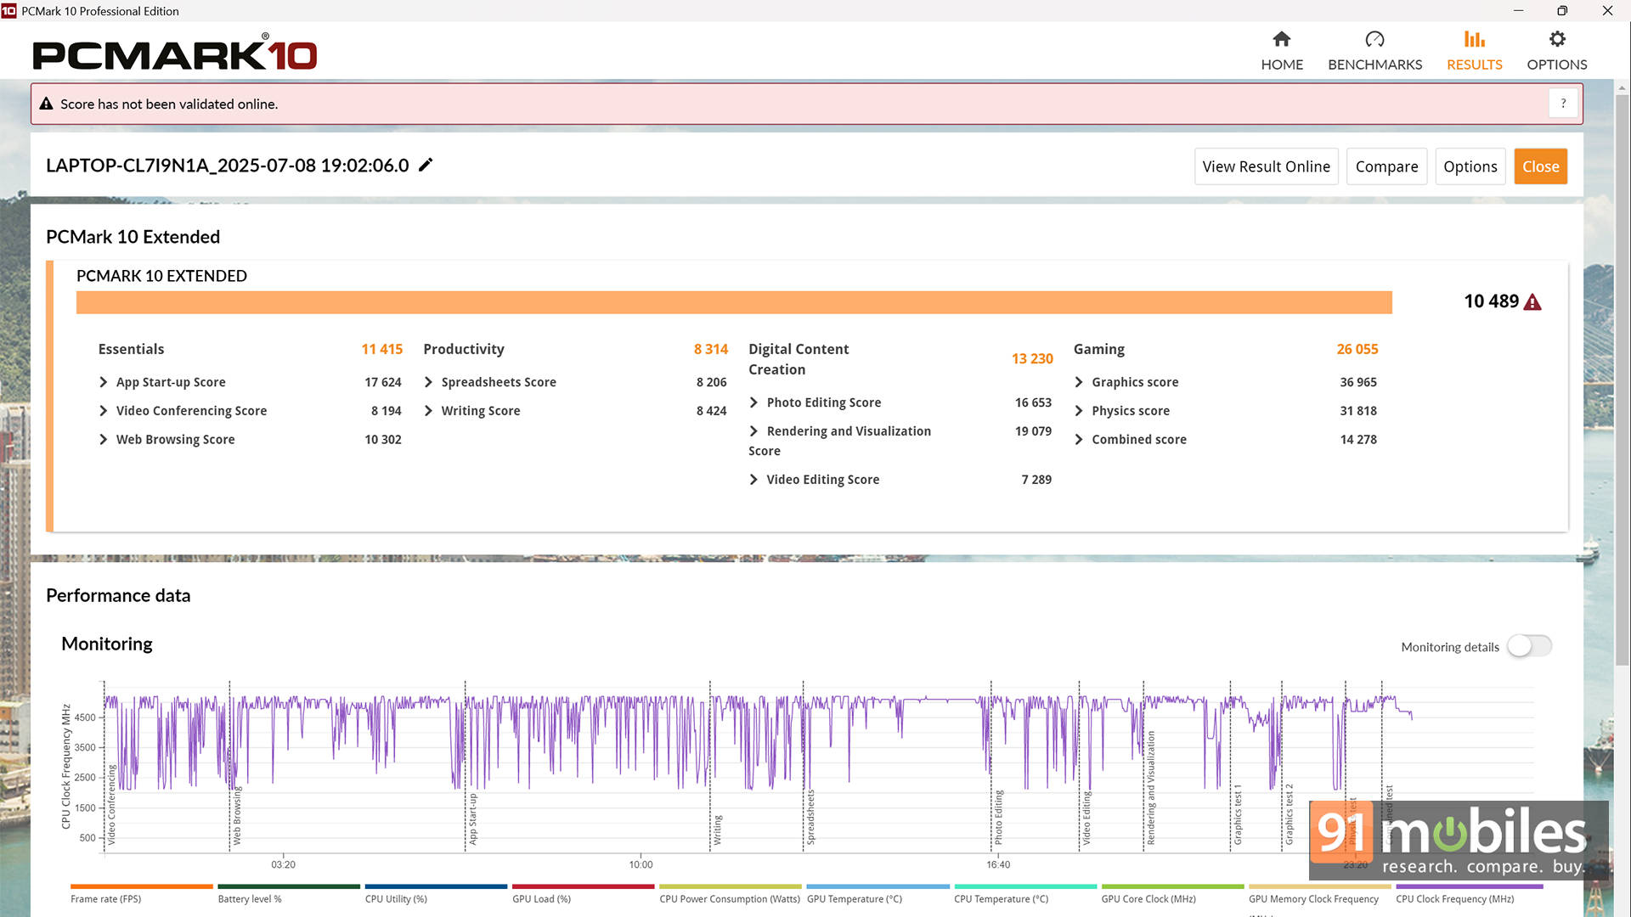
Task: Click the Compare button
Action: (x=1386, y=166)
